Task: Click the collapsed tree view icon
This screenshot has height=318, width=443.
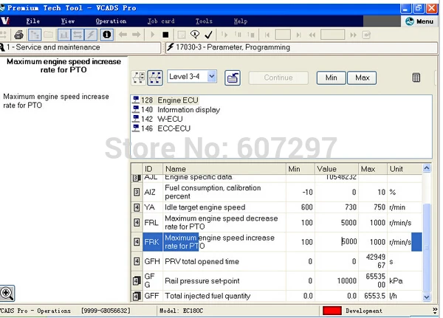Action: (x=139, y=77)
